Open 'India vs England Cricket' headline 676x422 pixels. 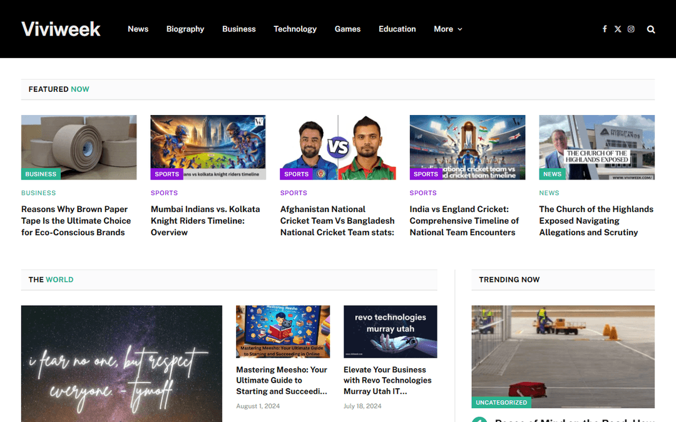click(464, 221)
